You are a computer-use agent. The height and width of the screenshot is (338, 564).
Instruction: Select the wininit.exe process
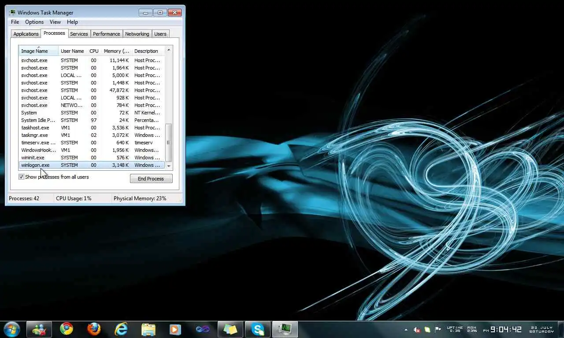point(92,158)
